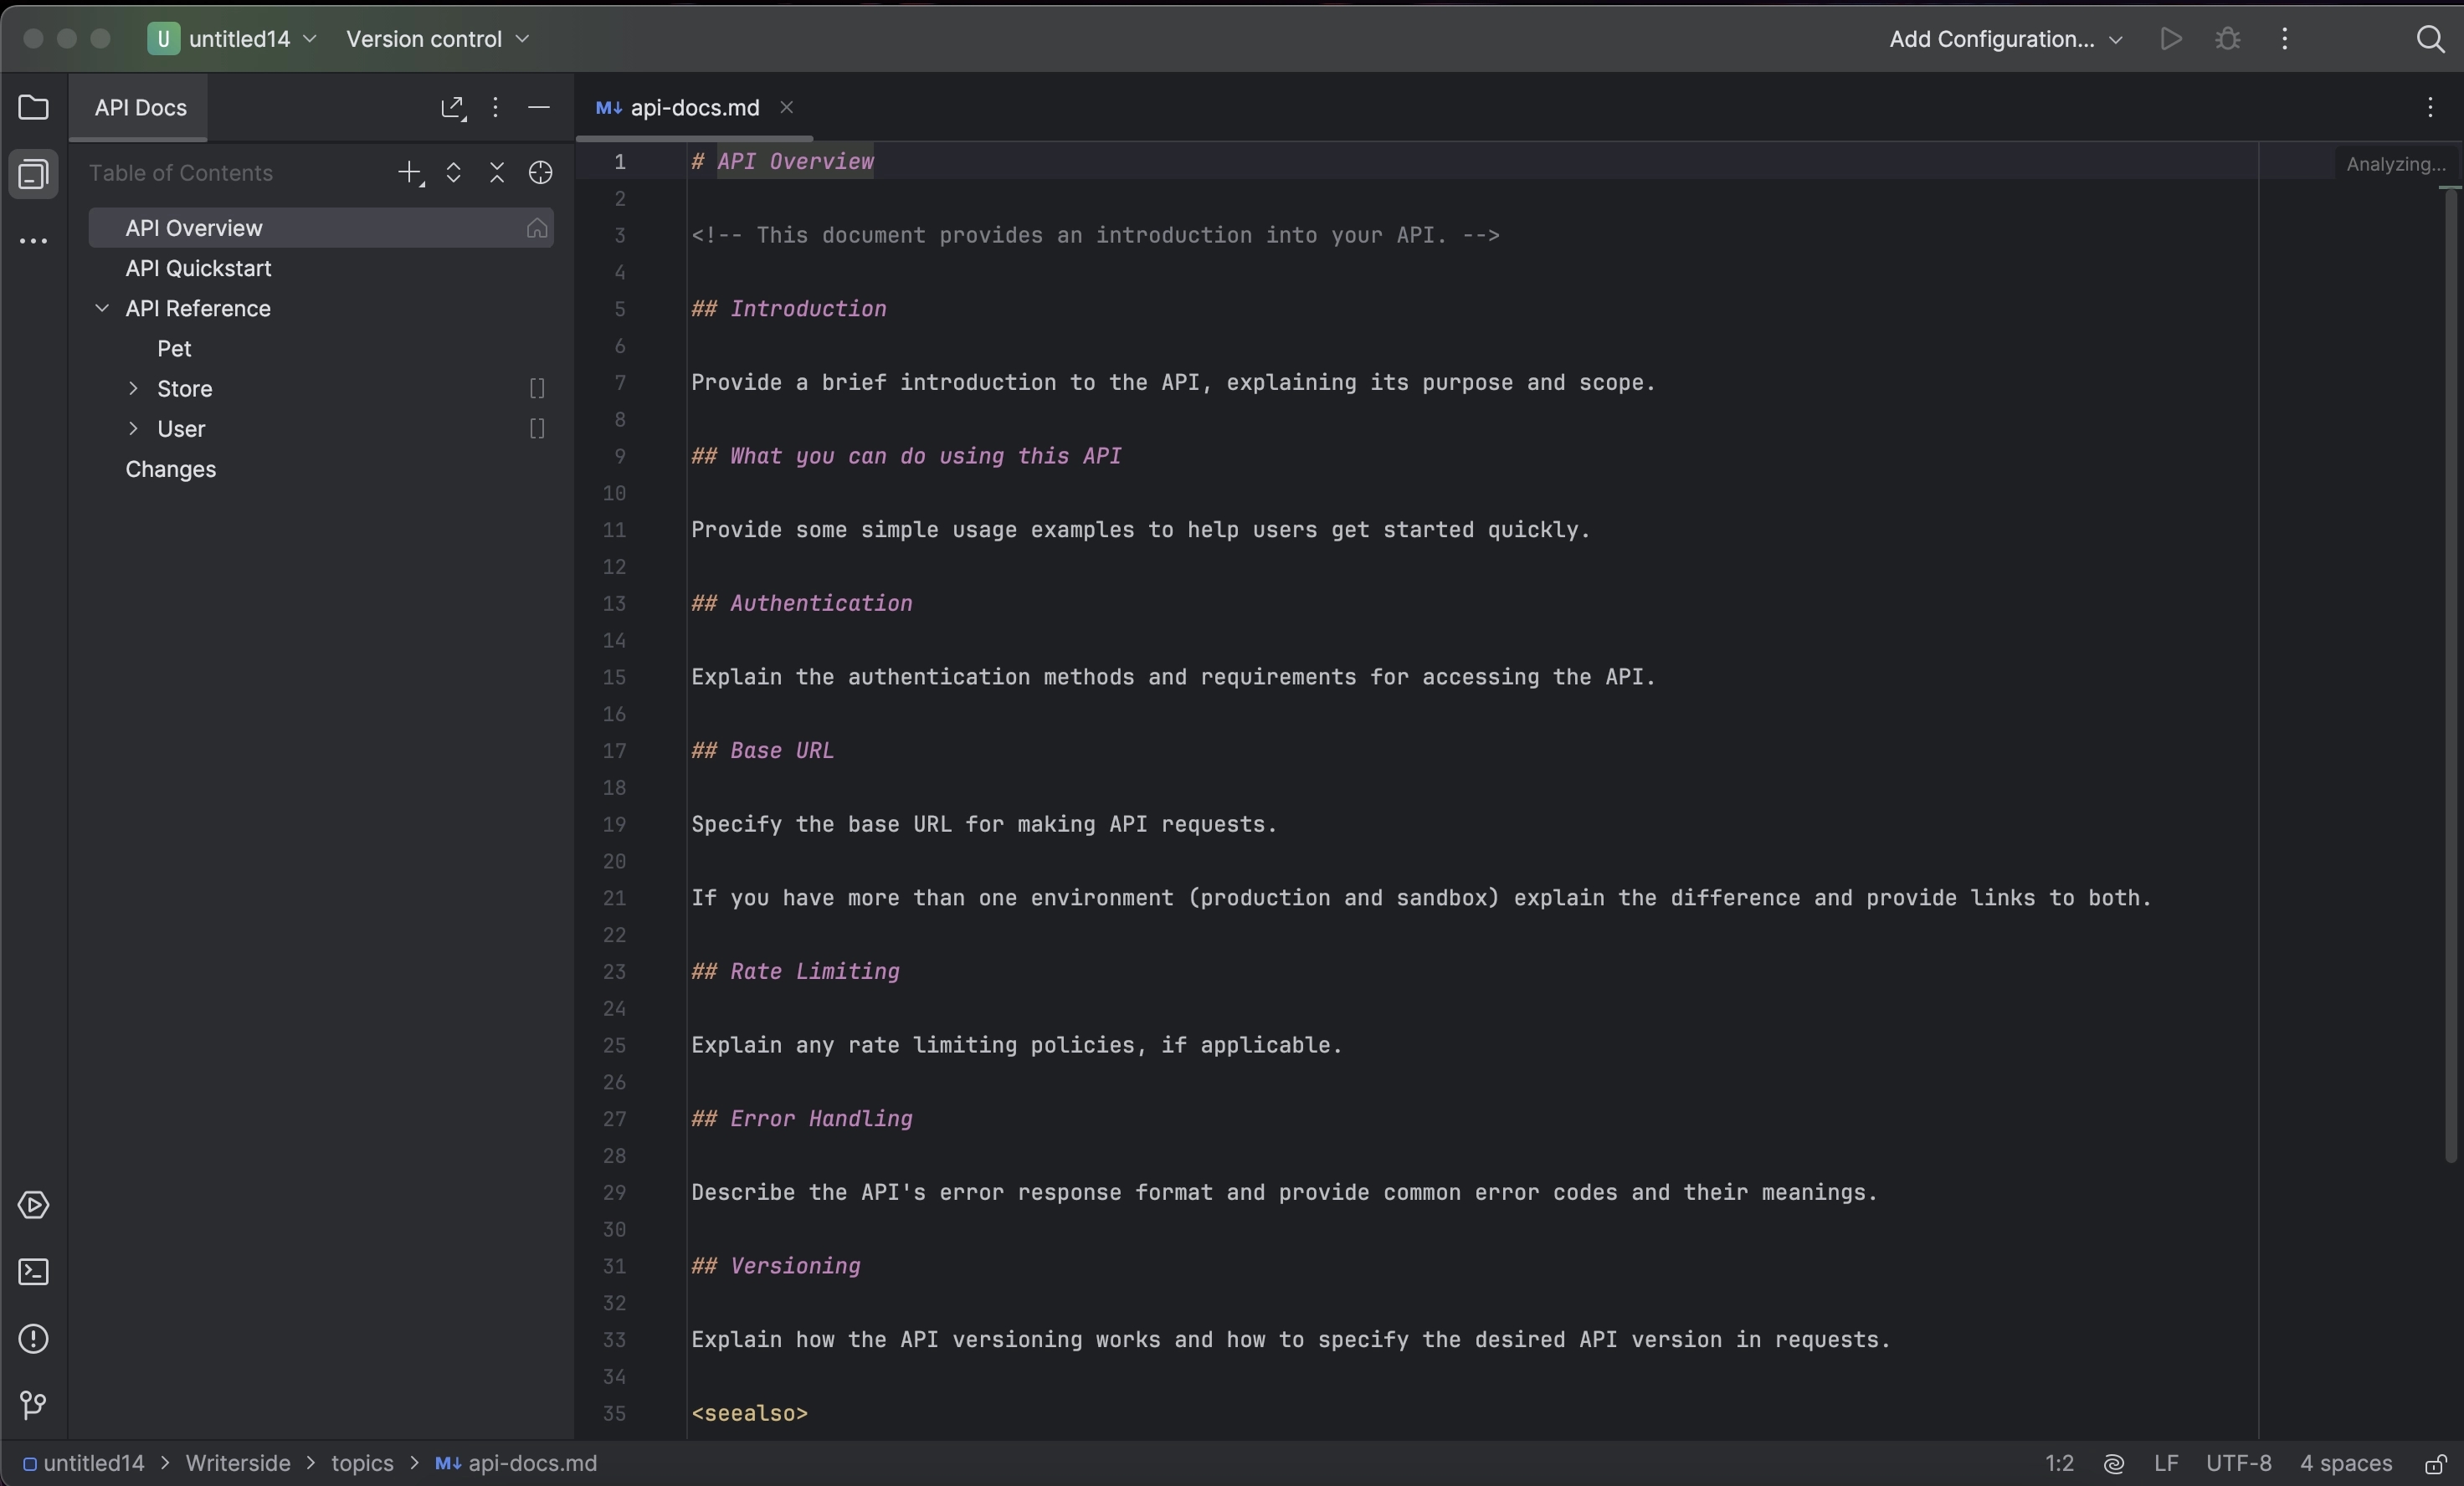Click home icon on API Overview row
The height and width of the screenshot is (1486, 2464).
(x=537, y=228)
